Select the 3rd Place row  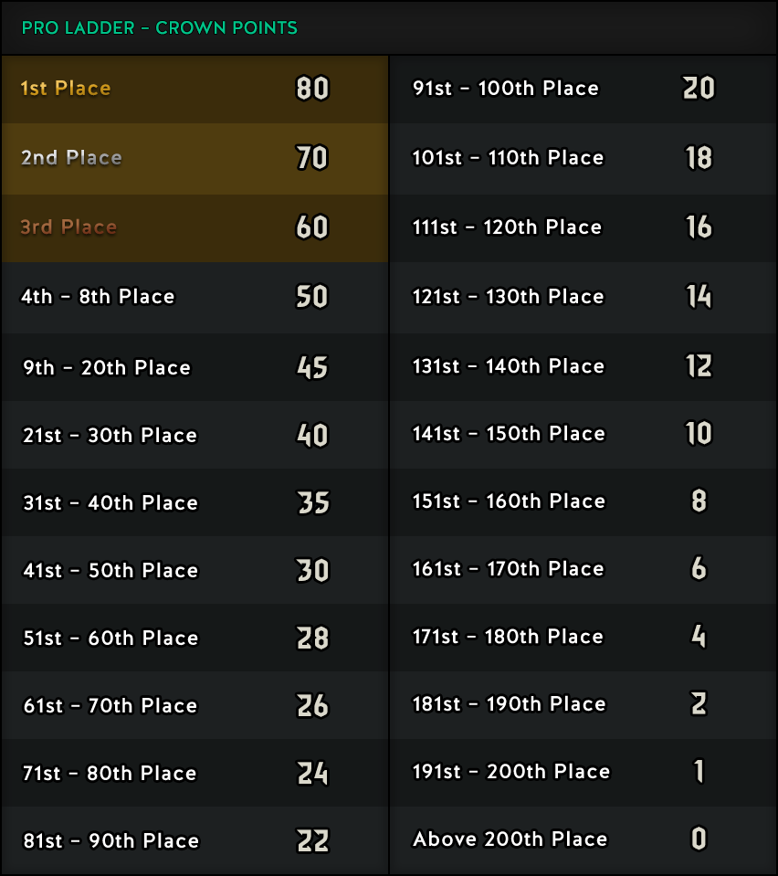[194, 228]
